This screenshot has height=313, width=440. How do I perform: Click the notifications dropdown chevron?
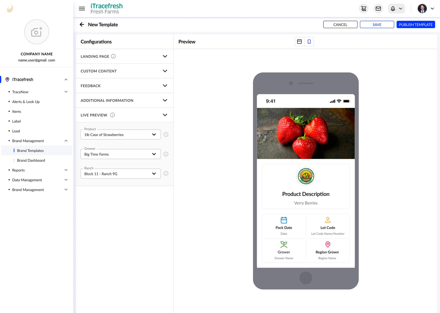(401, 9)
